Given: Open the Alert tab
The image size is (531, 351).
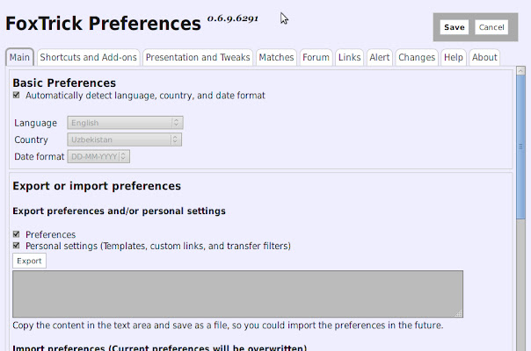Looking at the screenshot, I should tap(380, 58).
